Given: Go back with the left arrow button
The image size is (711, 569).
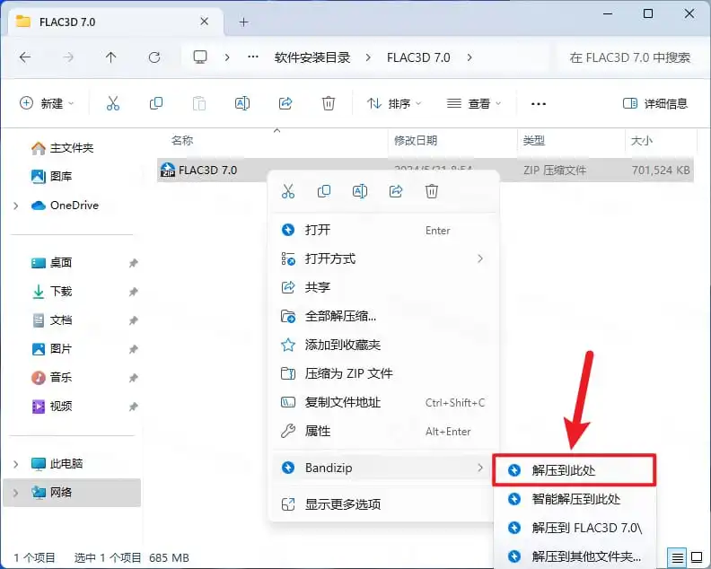Looking at the screenshot, I should (25, 57).
